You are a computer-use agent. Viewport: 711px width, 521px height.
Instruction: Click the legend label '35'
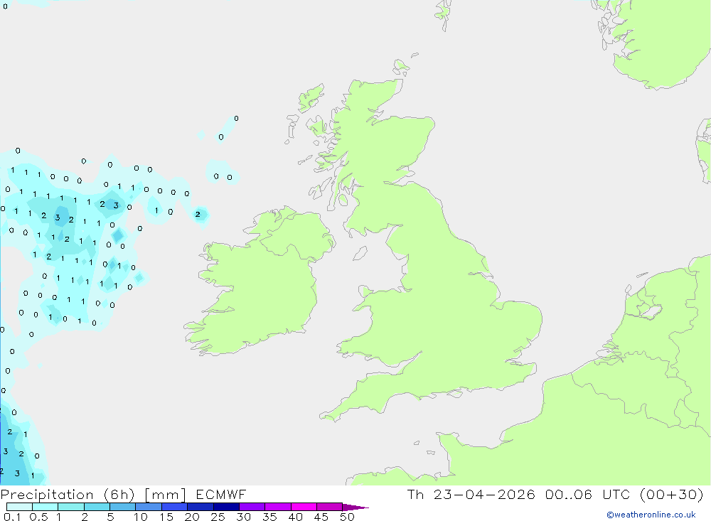click(269, 517)
